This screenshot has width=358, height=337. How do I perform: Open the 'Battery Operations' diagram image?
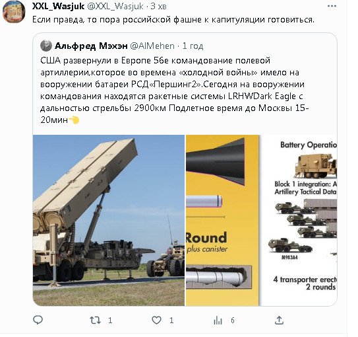[x=299, y=220]
